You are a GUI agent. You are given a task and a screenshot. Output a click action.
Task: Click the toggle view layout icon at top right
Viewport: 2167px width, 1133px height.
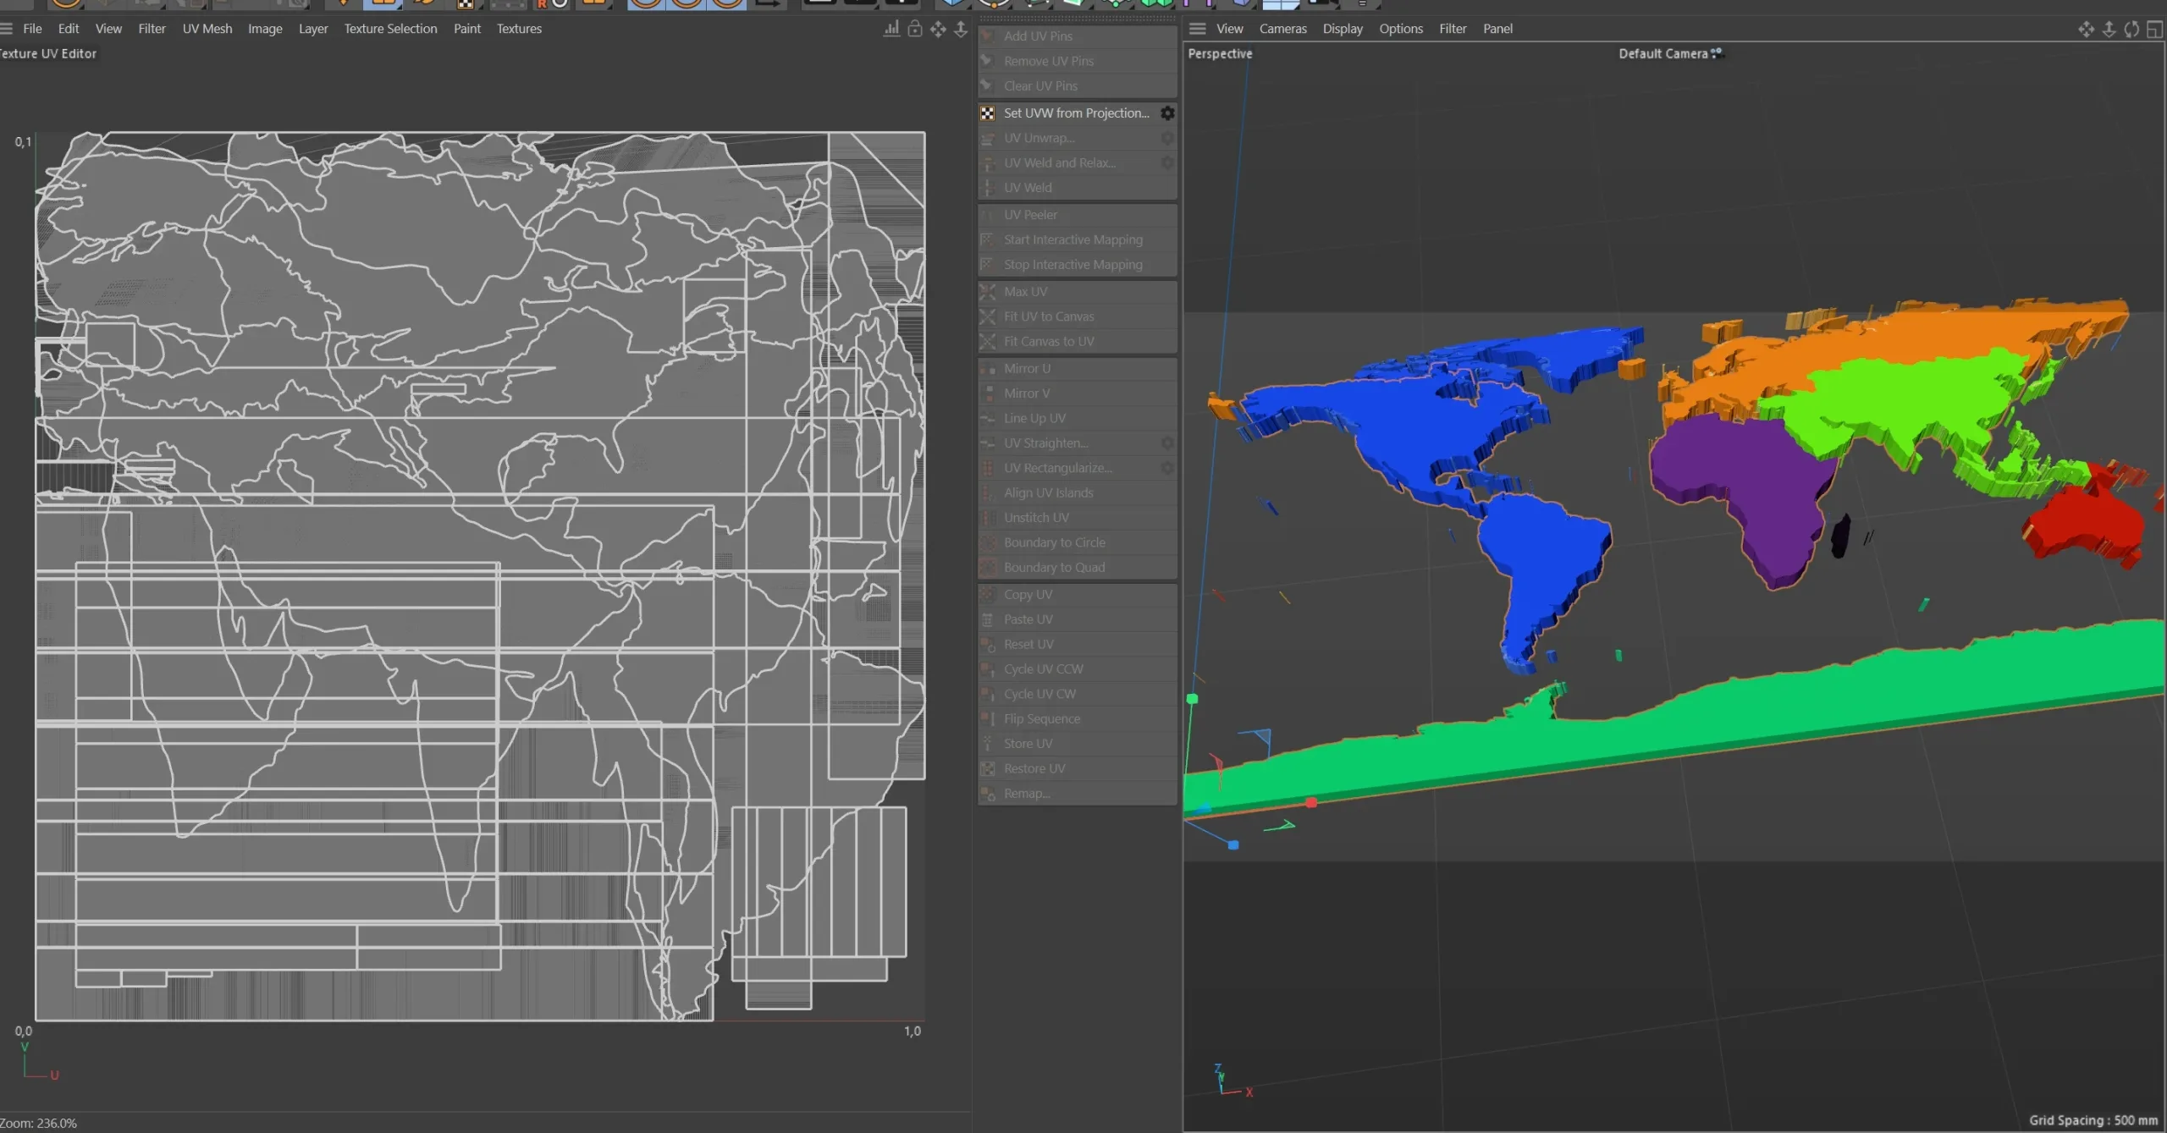(x=2153, y=29)
